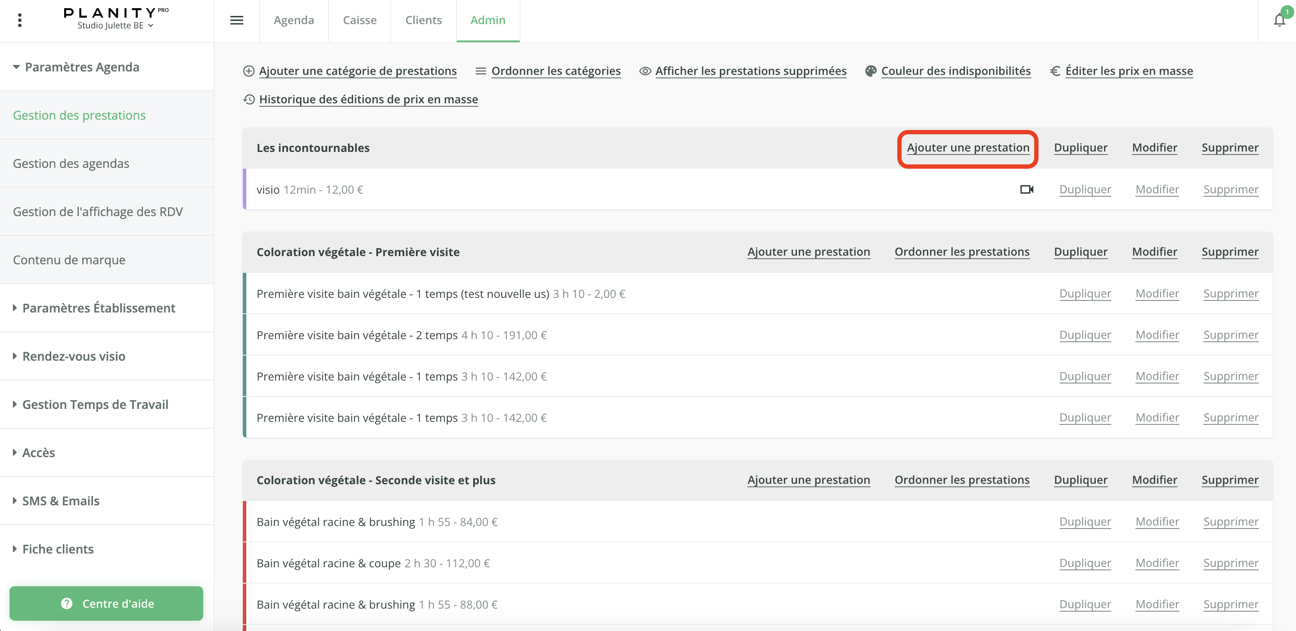
Task: Show deleted services via eye icon
Action: click(x=645, y=71)
